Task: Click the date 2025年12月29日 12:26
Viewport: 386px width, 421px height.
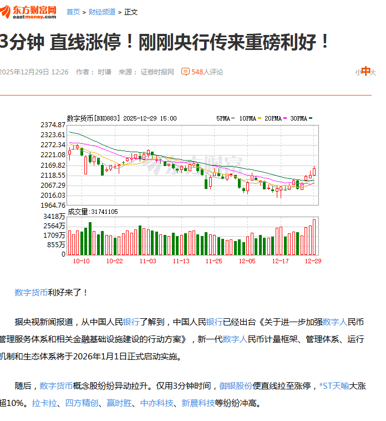Action: 34,72
